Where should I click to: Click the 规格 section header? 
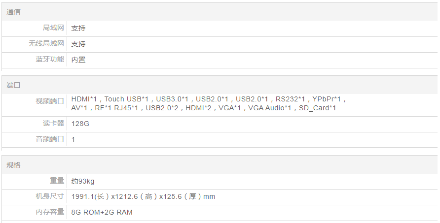point(14,165)
